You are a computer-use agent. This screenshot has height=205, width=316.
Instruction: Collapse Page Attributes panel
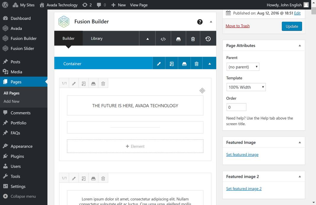tap(300, 45)
